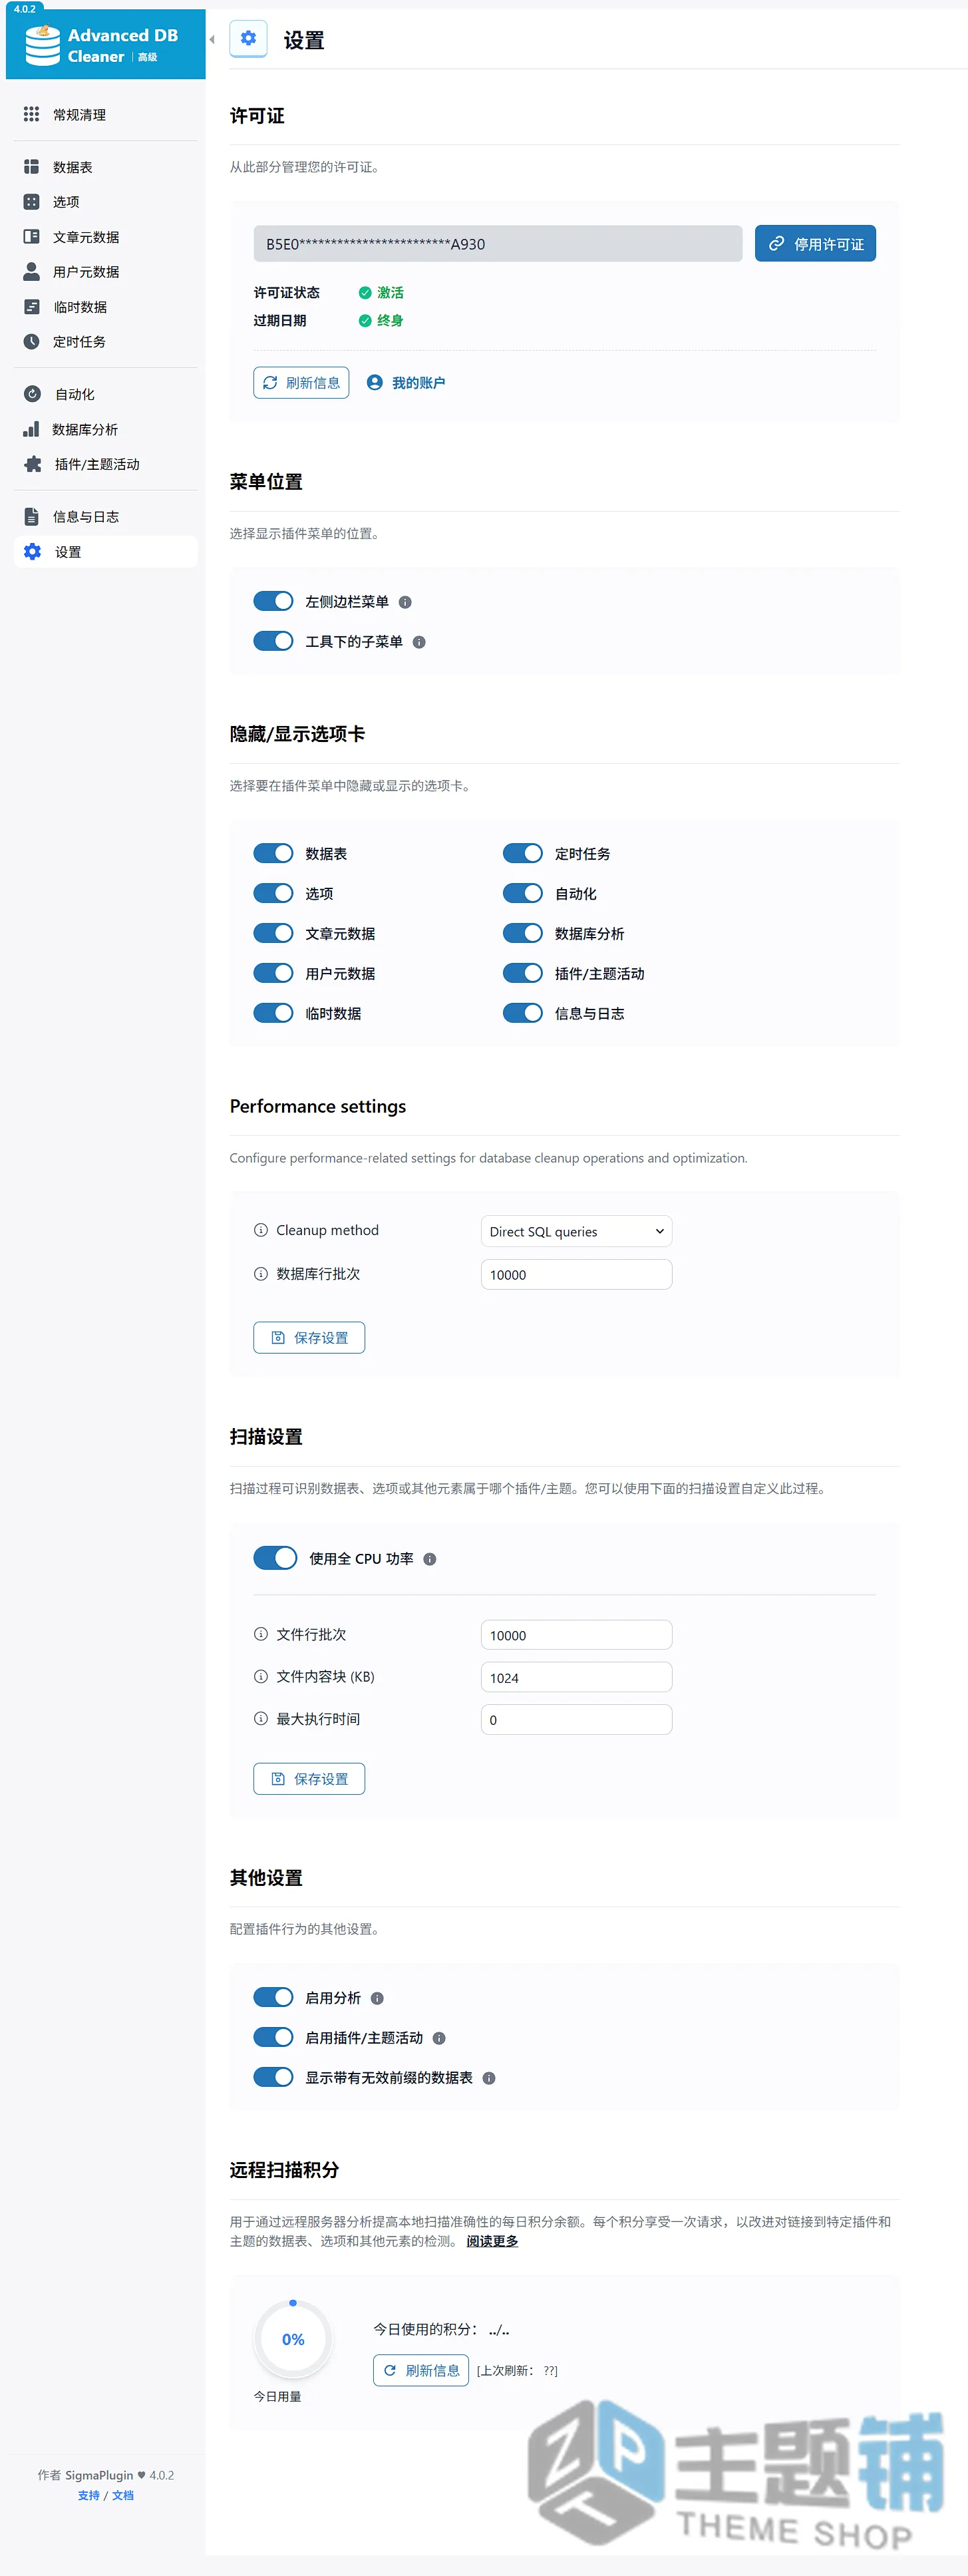Toggle the 数据库分析 tab visibility switch
The image size is (968, 2576).
click(523, 933)
